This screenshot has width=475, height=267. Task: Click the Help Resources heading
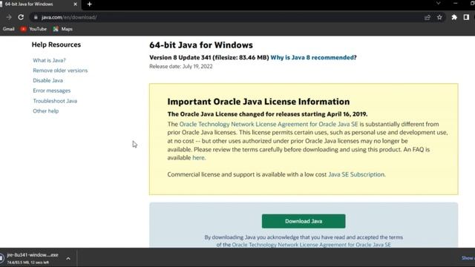(56, 44)
